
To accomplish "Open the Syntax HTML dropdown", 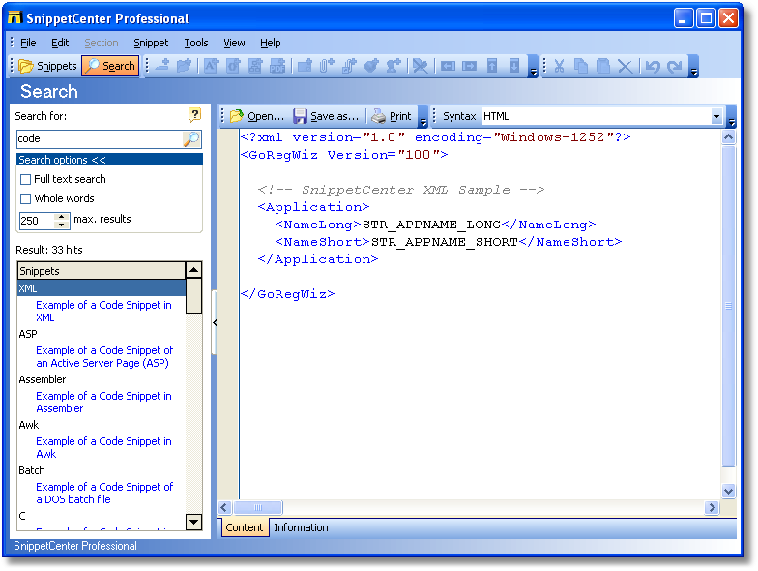I will click(716, 116).
